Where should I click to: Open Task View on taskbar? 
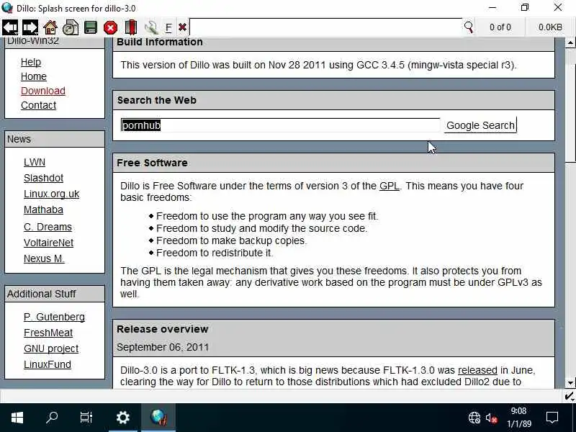pos(86,418)
